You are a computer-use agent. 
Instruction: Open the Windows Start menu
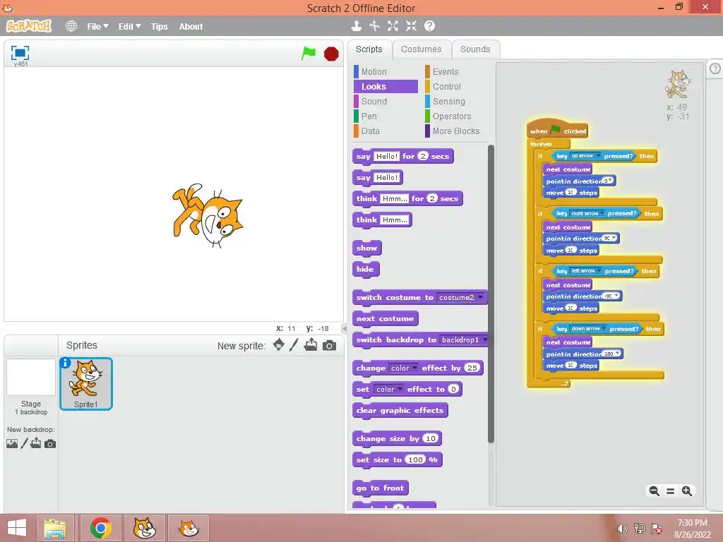click(17, 528)
